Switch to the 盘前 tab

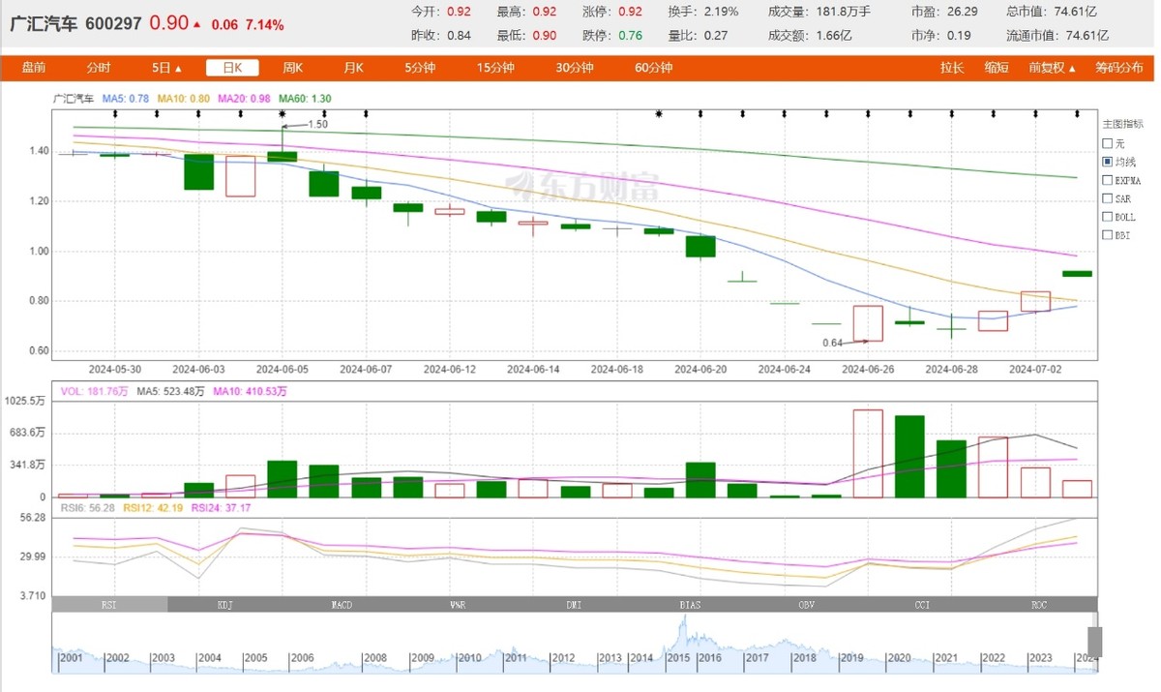[34, 68]
